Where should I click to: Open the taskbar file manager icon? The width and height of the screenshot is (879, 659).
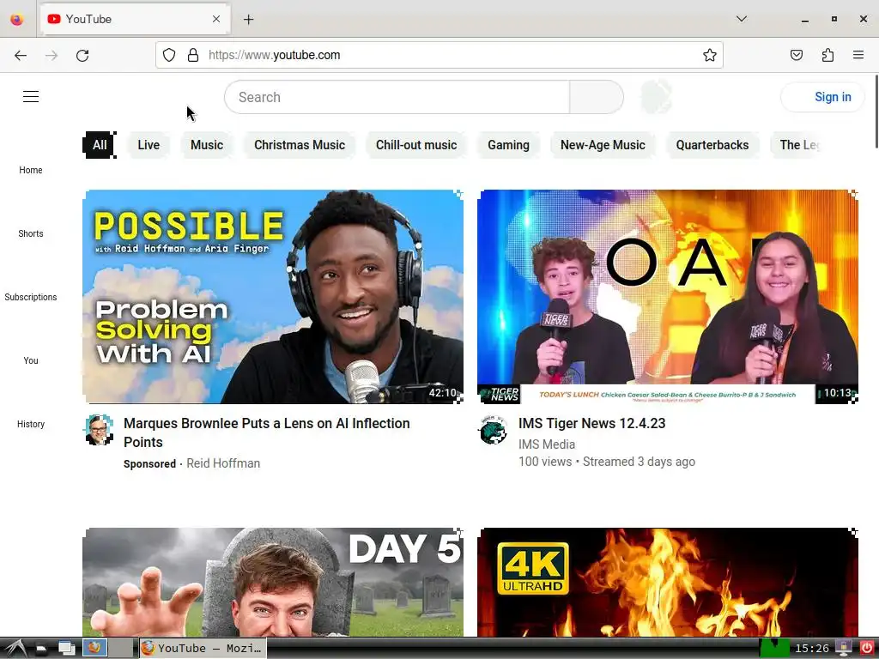41,649
